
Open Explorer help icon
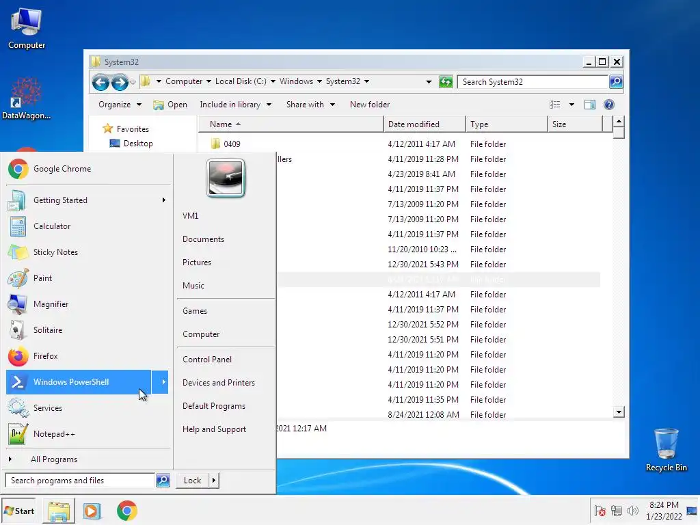(609, 105)
